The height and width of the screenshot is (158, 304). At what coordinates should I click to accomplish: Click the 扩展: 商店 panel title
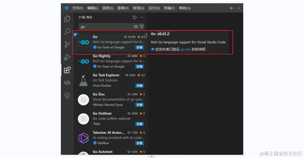[x=85, y=17]
